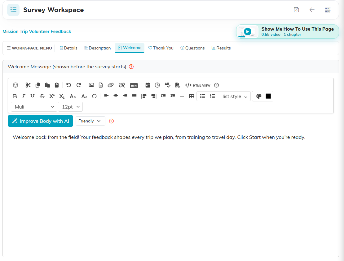This screenshot has height=261, width=344.
Task: Save the survey with the disk icon
Action: coord(296,10)
